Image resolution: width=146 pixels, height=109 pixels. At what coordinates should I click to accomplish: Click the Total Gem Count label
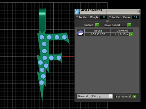(x=120, y=17)
